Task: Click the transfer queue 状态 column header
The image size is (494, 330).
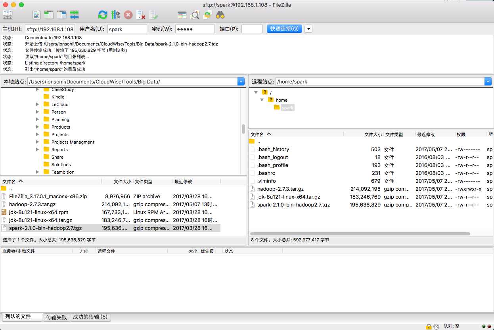Action: (x=253, y=251)
